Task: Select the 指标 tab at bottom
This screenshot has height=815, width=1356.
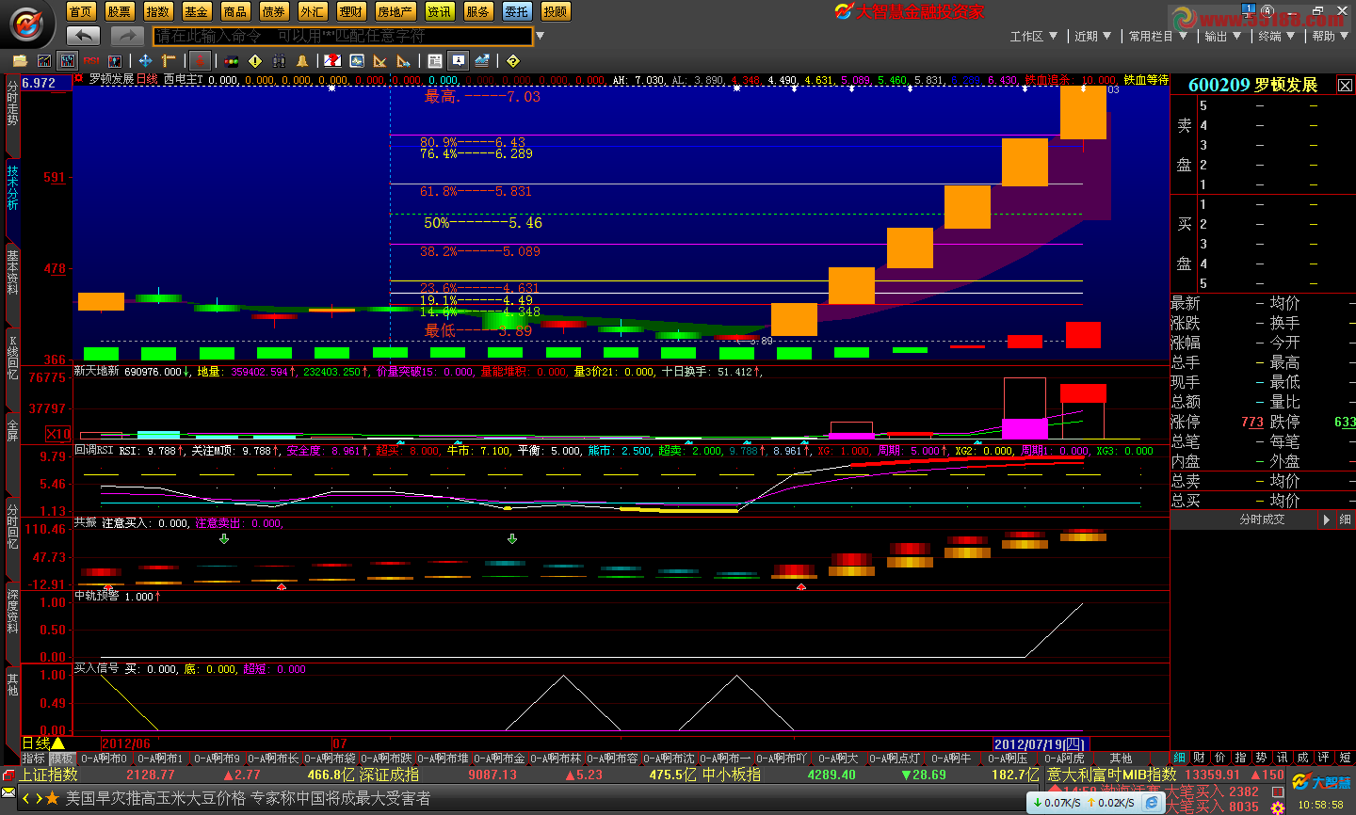Action: pyautogui.click(x=34, y=759)
